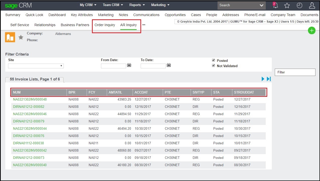The height and width of the screenshot is (181, 320).
Task: Open the Addresses tab
Action: click(x=231, y=15)
